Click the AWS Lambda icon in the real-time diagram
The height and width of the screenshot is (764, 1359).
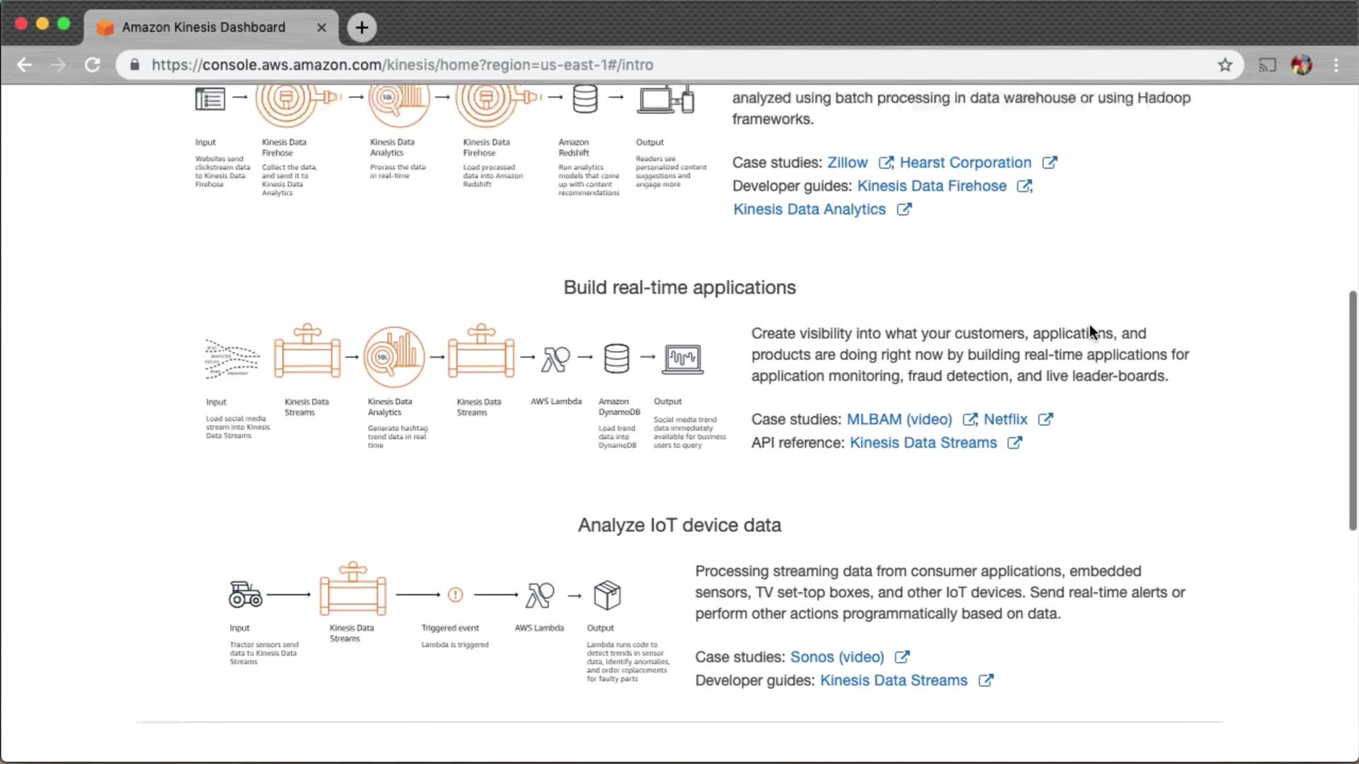(x=556, y=359)
